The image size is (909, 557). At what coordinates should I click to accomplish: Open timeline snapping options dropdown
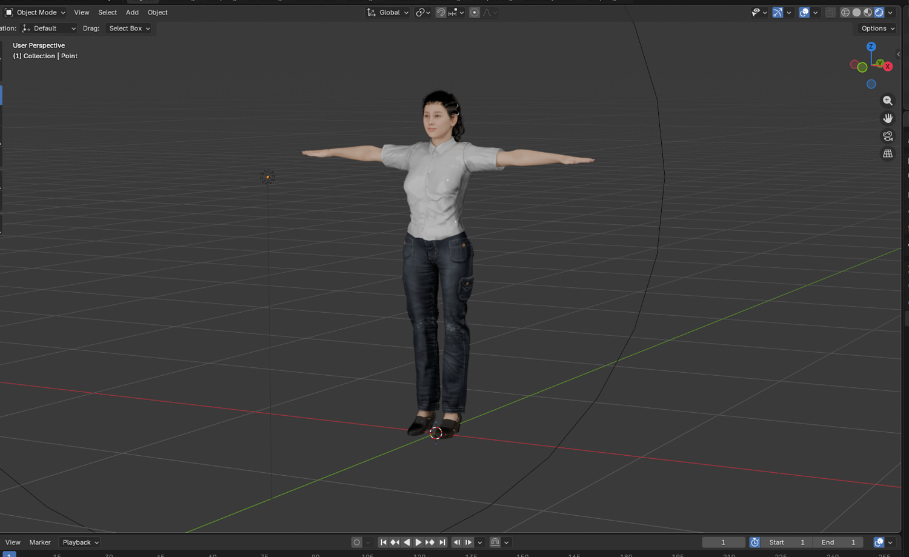tap(507, 542)
